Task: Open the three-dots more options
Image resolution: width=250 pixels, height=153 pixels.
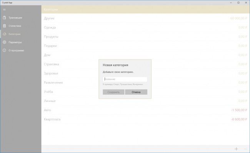Action: (x=246, y=149)
